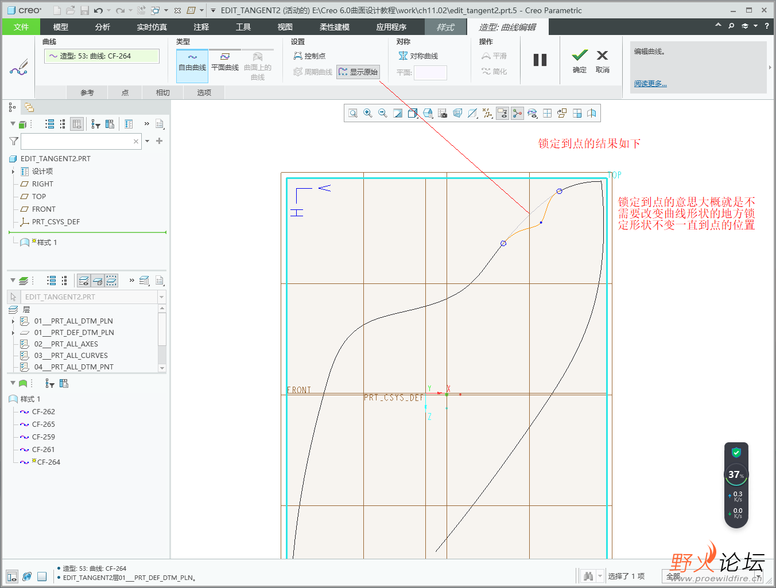Click the model tree search field
The height and width of the screenshot is (588, 776).
point(80,141)
